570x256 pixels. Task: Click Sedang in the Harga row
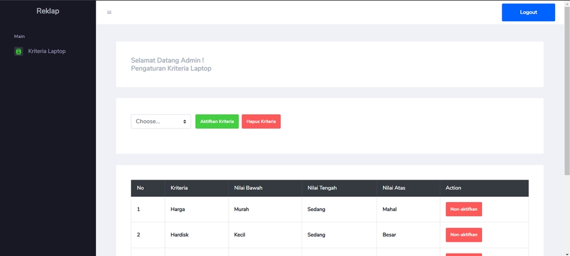coord(339,209)
